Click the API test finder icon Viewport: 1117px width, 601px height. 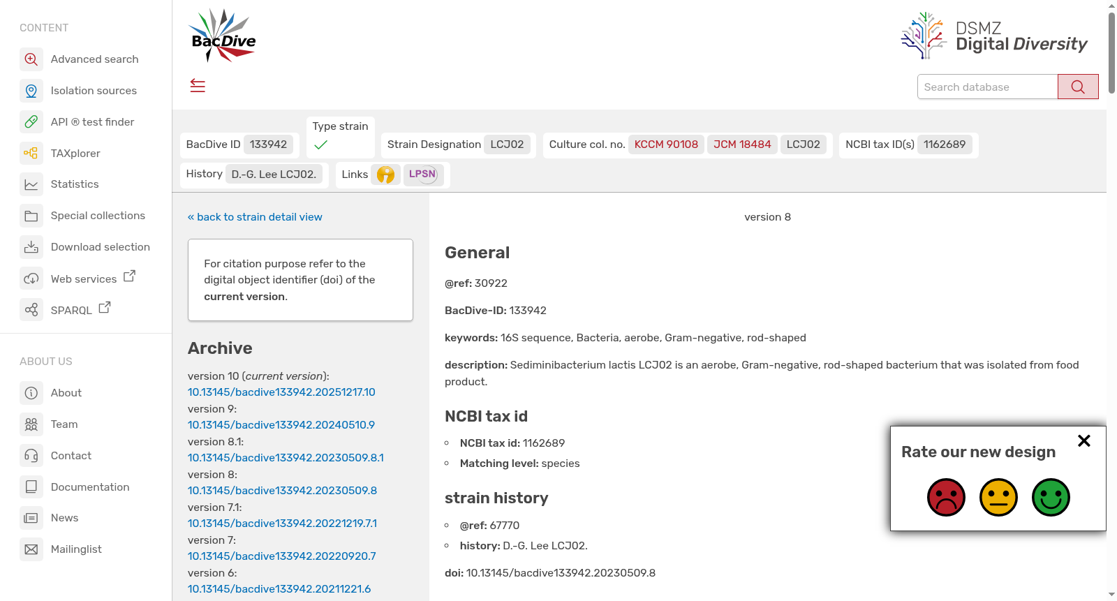[x=31, y=122]
